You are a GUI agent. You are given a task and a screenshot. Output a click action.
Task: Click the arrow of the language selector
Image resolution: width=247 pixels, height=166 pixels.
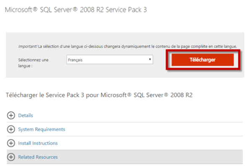150,59
